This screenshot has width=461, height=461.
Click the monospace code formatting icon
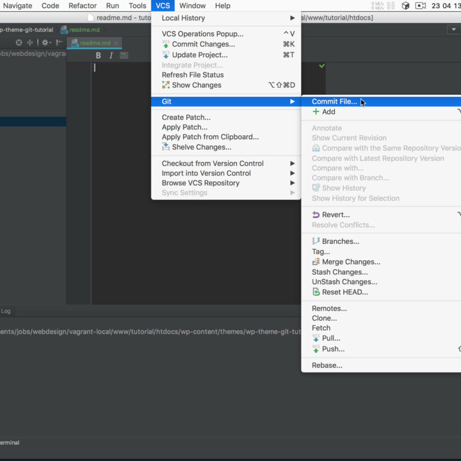pos(124,55)
